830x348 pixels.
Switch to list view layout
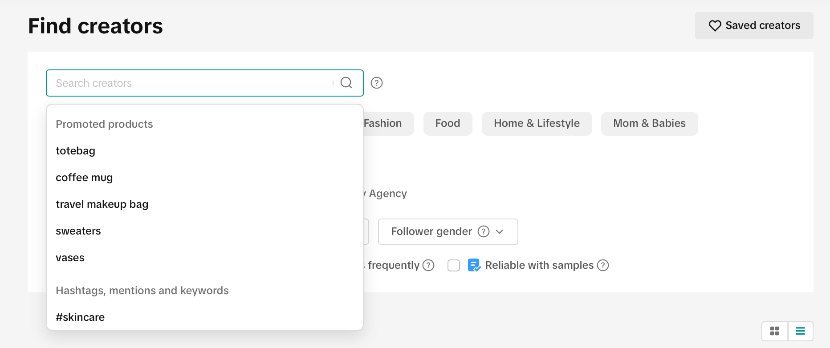pyautogui.click(x=800, y=331)
